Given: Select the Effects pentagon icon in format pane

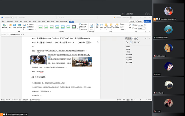Looking at the screenshot, I should (x=131, y=42).
